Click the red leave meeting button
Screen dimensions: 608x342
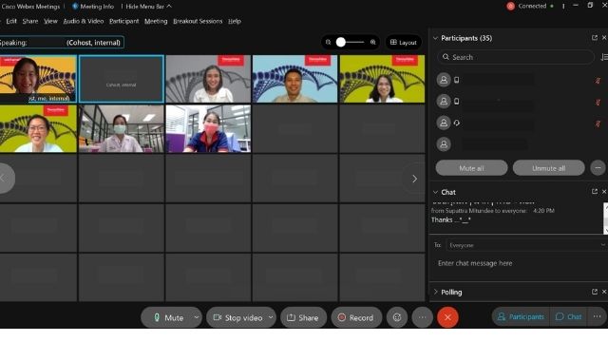pos(447,317)
